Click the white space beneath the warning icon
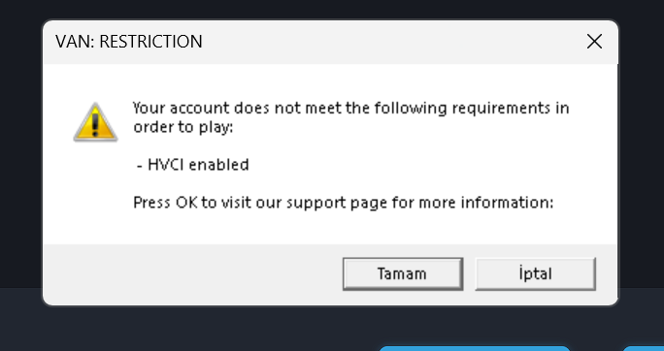 (95, 190)
